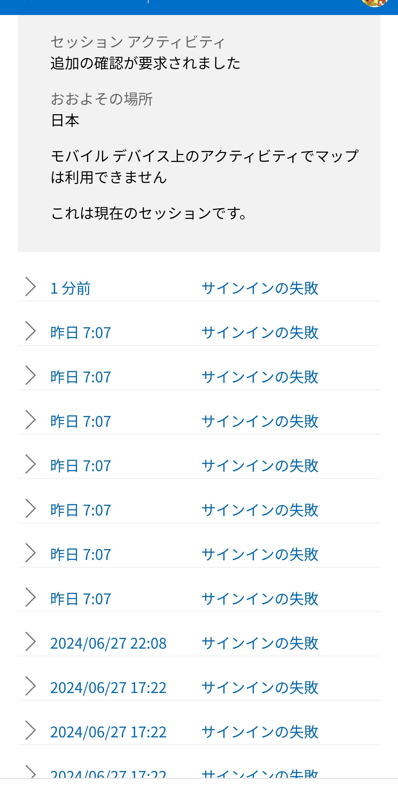
Task: Expand the 2024/06/27 22:08 entry chevron
Action: [30, 642]
